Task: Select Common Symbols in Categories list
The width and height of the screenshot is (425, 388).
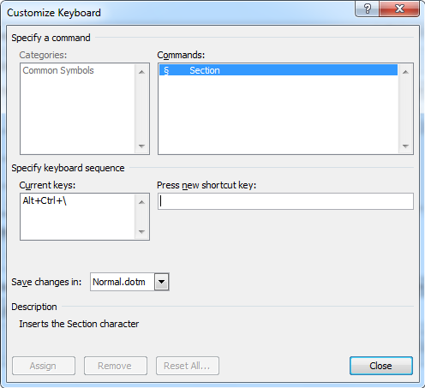Action: click(58, 70)
